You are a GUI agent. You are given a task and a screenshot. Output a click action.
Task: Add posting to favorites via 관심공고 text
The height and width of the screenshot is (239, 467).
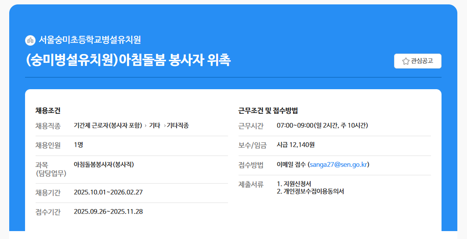[422, 61]
